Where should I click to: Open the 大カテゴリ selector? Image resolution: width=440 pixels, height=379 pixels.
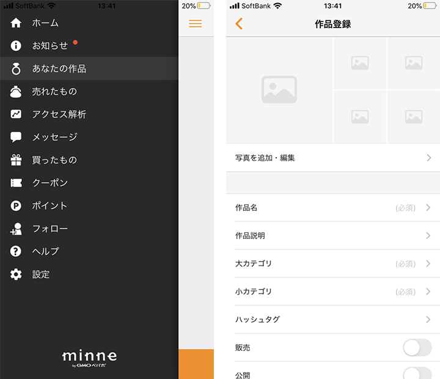333,263
